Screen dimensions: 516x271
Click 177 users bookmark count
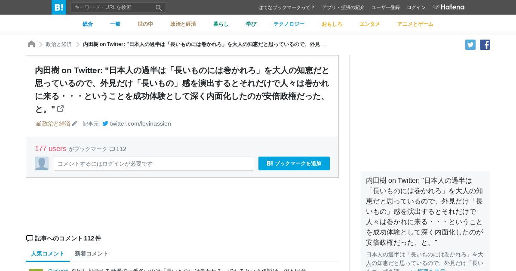(51, 148)
